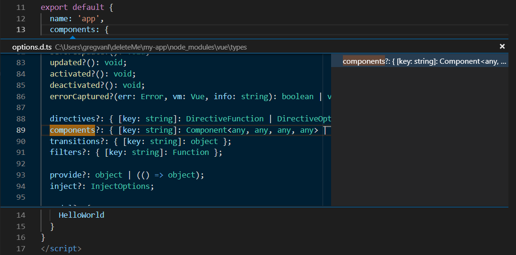Click 'Vue' type on line 86

[x=197, y=97]
